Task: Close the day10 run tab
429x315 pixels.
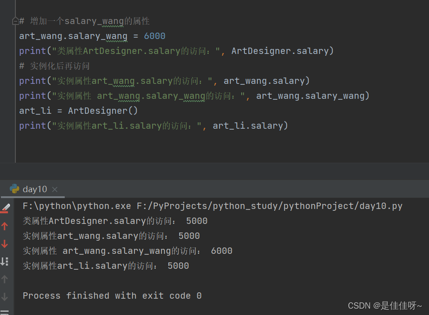Action: point(55,189)
